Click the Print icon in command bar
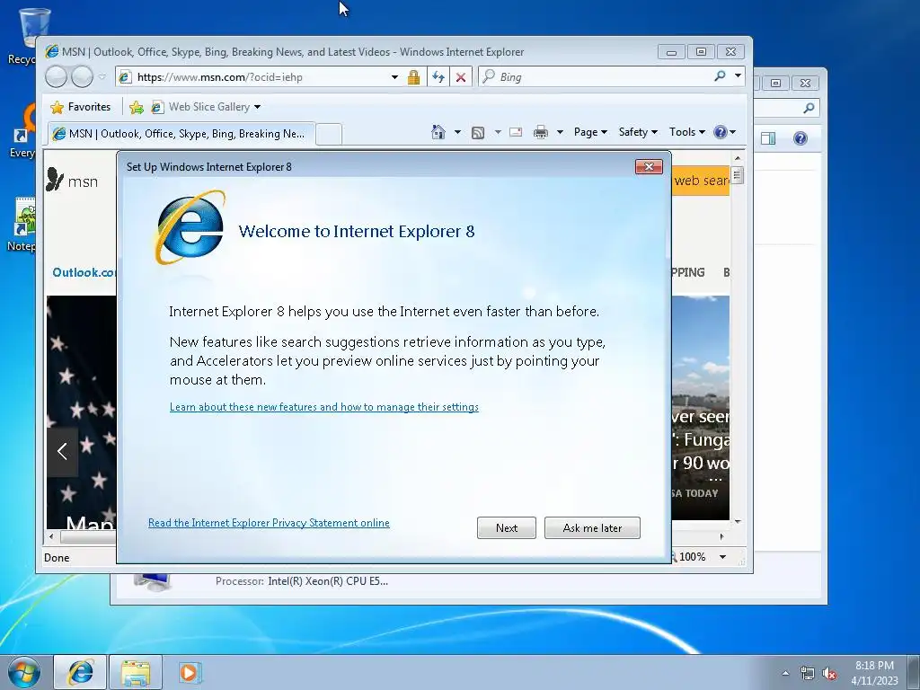This screenshot has height=690, width=920. (540, 132)
